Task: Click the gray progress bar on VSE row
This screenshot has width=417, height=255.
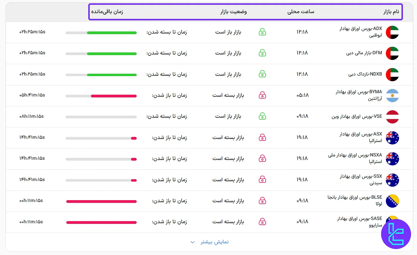Action: click(x=101, y=117)
